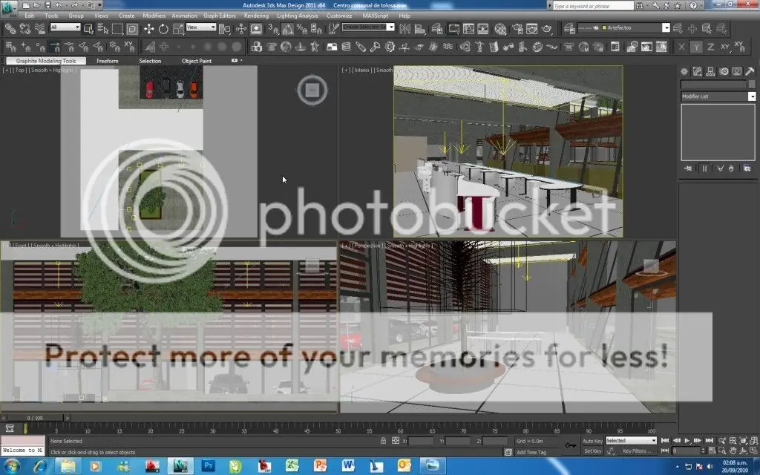
Task: Open the Rendering menu
Action: click(x=256, y=15)
